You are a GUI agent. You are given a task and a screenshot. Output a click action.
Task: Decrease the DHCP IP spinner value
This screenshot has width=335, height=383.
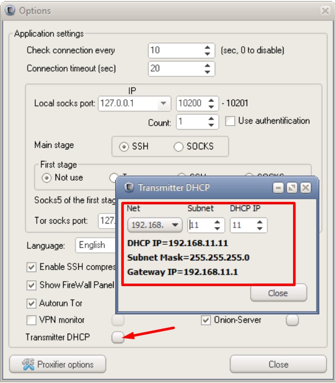[260, 228]
